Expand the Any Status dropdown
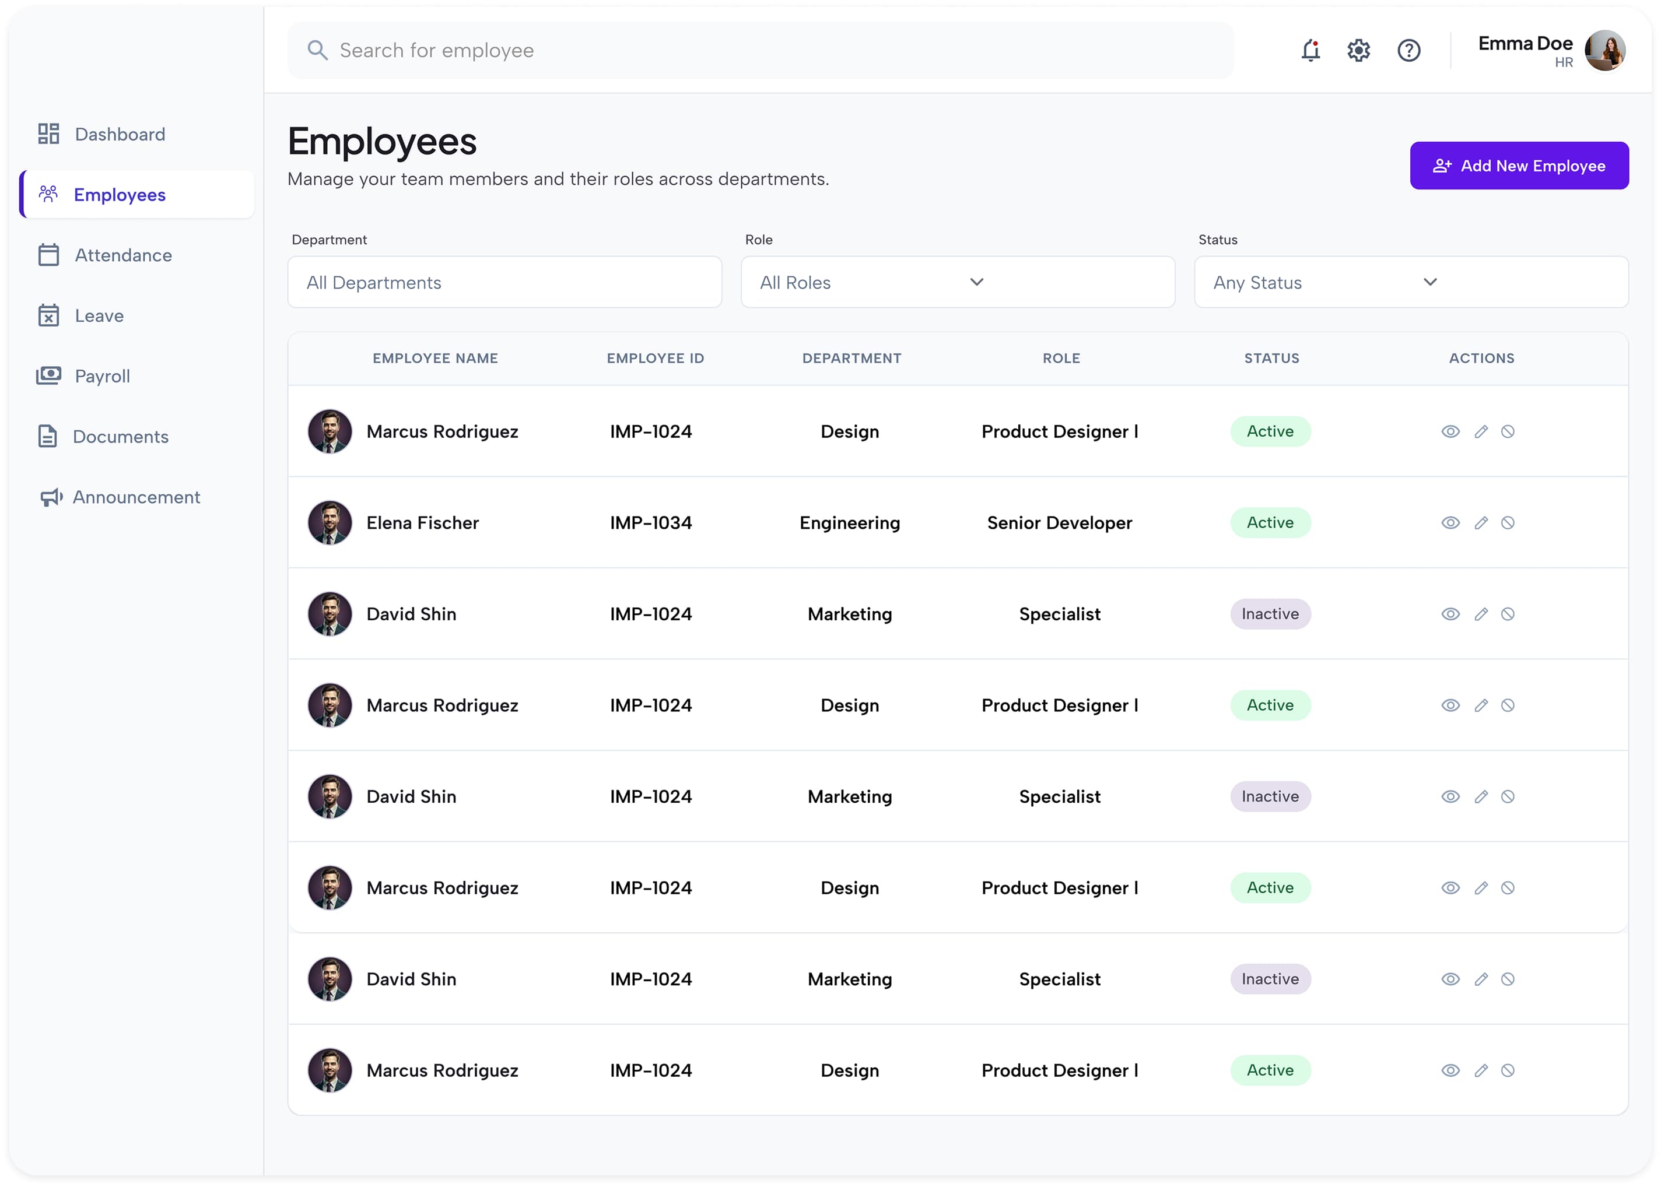This screenshot has height=1187, width=1661. tap(1411, 282)
